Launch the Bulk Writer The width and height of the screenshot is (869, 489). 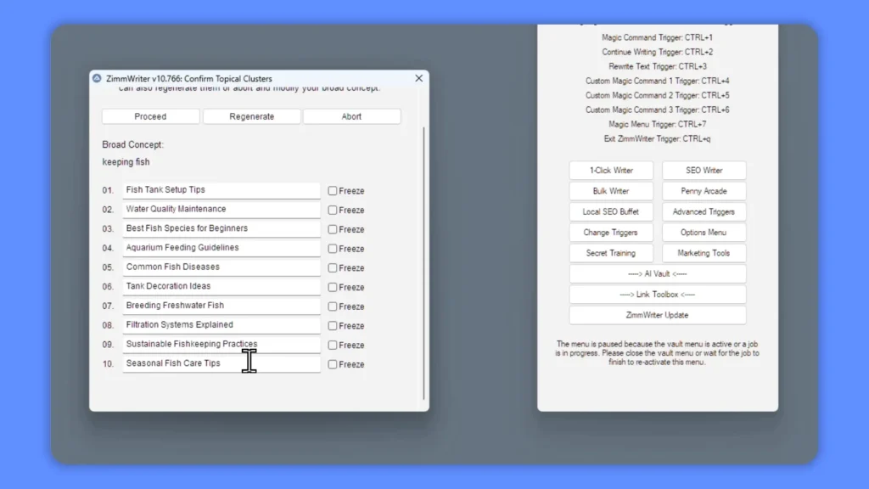(x=610, y=190)
